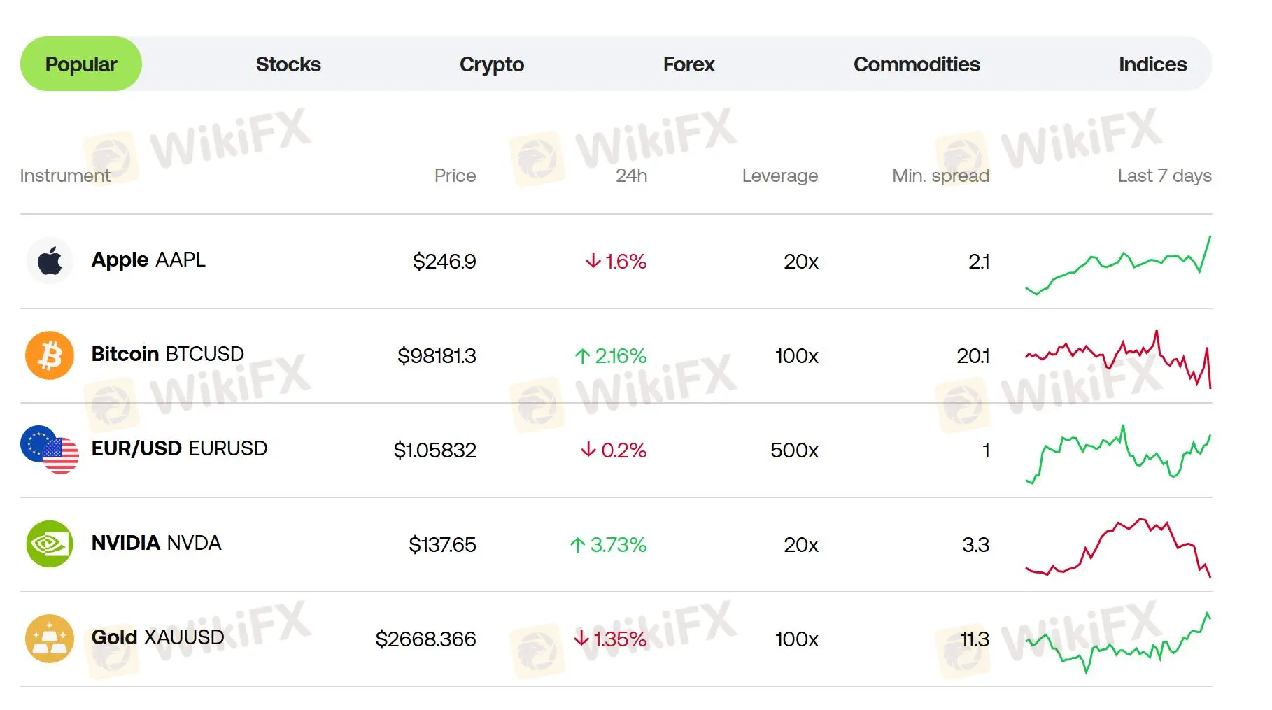Go to the Commodities tab
The width and height of the screenshot is (1272, 710).
point(917,64)
